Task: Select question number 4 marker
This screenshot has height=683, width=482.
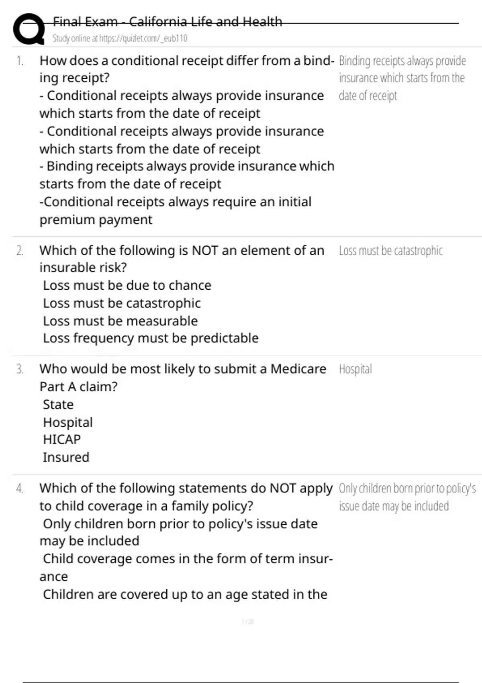Action: (20, 488)
